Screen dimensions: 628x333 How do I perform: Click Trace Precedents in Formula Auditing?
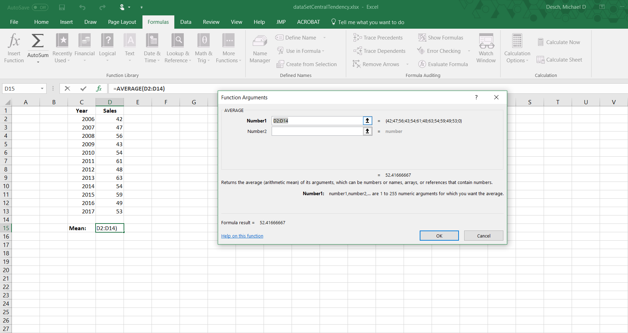[378, 38]
